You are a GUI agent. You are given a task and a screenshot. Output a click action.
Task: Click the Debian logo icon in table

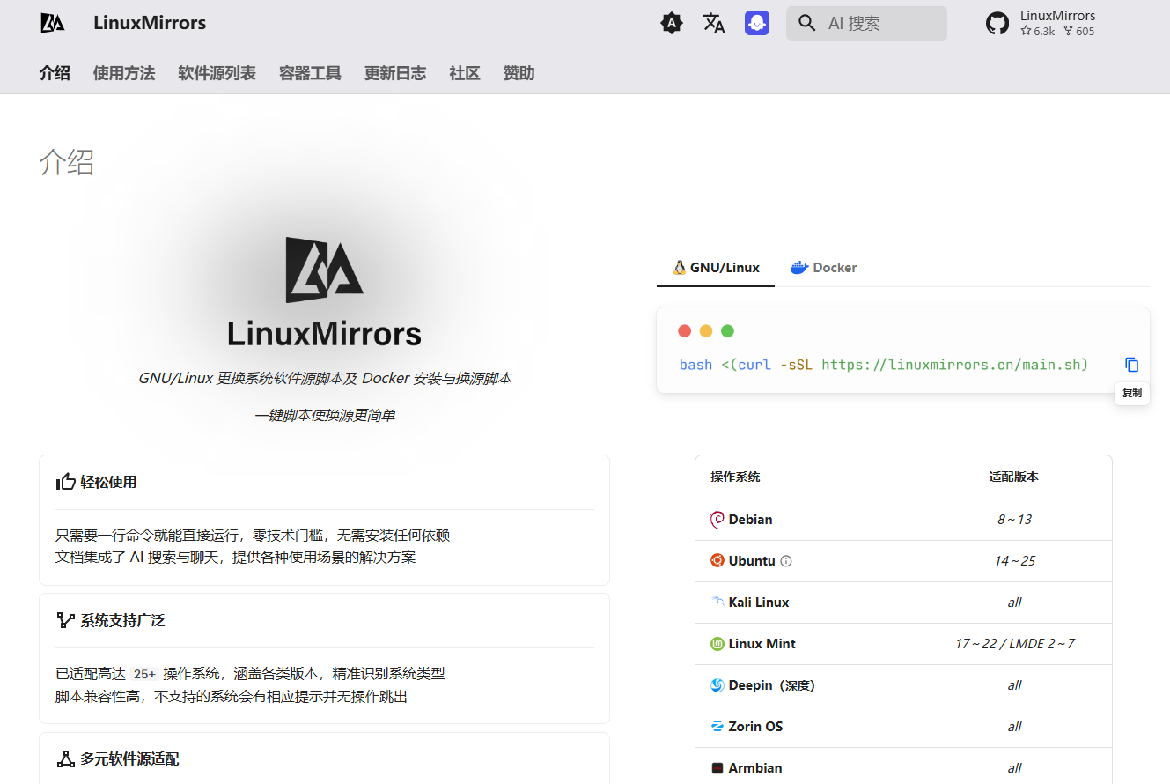pos(717,520)
